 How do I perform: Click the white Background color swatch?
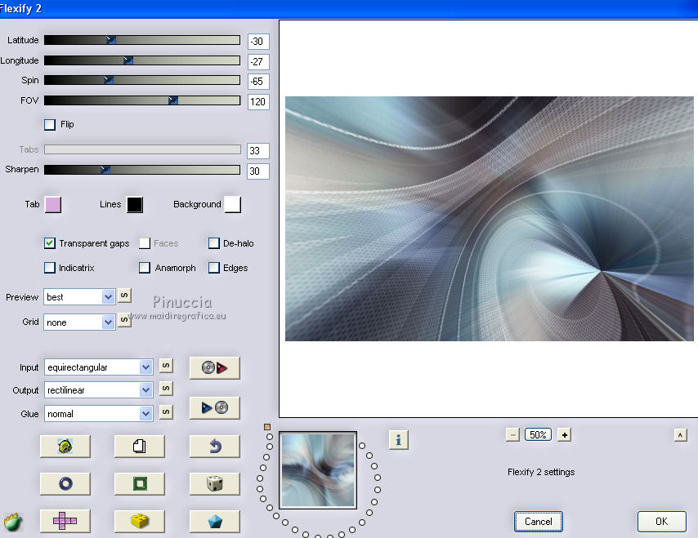232,205
